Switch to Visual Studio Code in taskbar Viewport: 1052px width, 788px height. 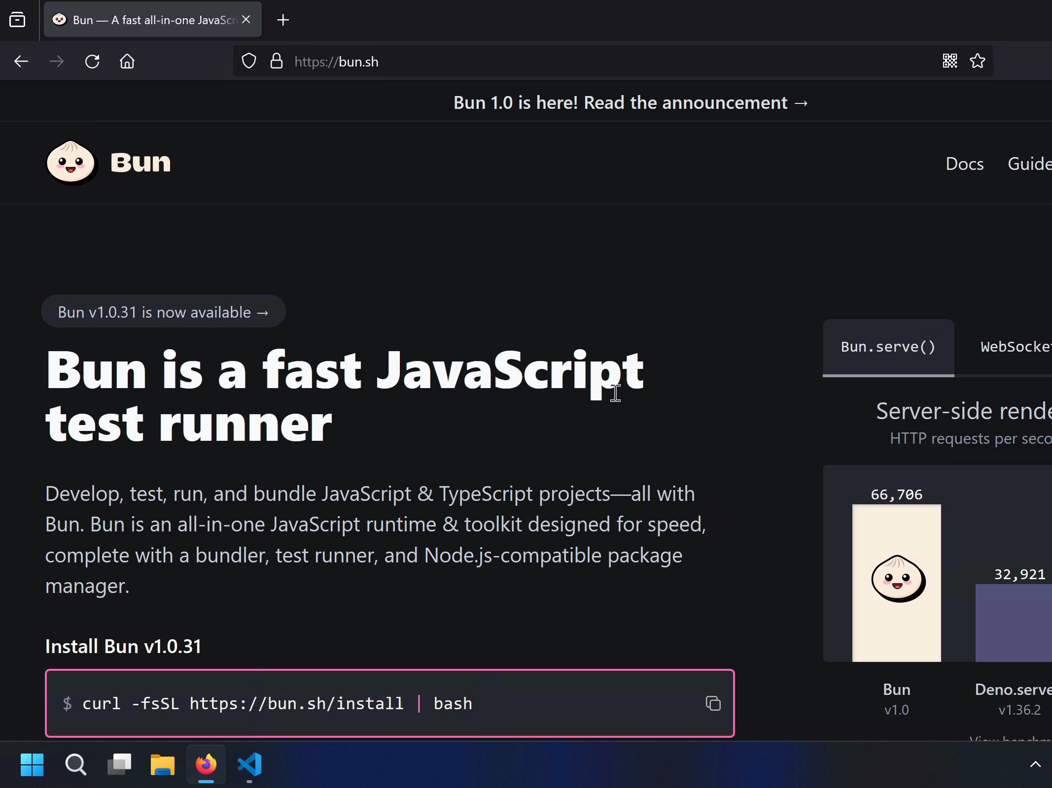tap(249, 765)
